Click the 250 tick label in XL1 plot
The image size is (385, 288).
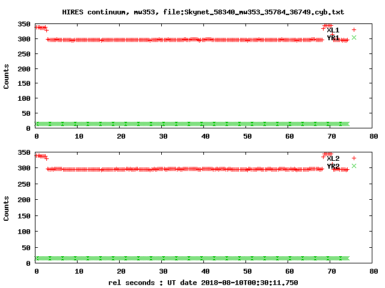click(24, 54)
